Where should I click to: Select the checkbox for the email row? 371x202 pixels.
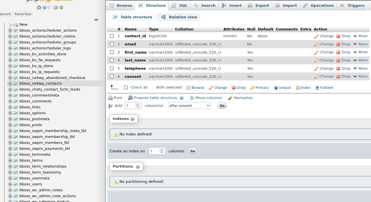pyautogui.click(x=112, y=44)
